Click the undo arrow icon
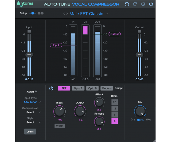 [x=127, y=4]
